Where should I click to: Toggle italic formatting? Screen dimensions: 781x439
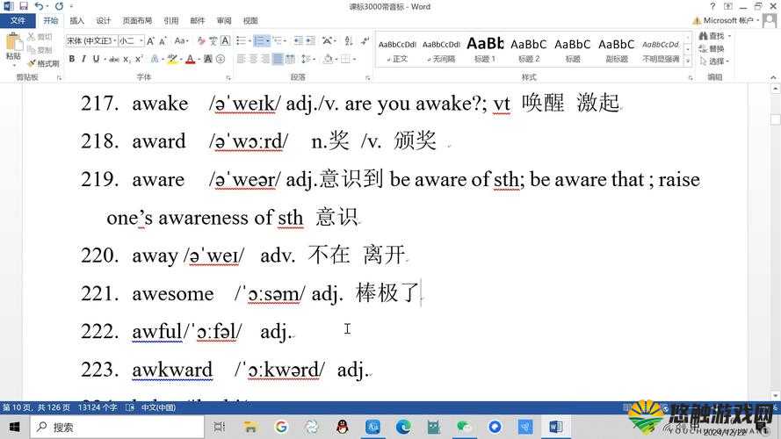tap(83, 59)
